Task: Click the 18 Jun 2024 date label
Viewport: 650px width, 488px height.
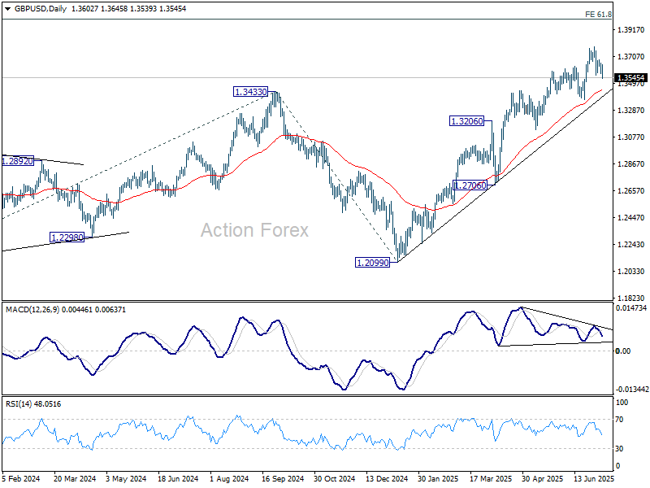Action: coord(178,478)
